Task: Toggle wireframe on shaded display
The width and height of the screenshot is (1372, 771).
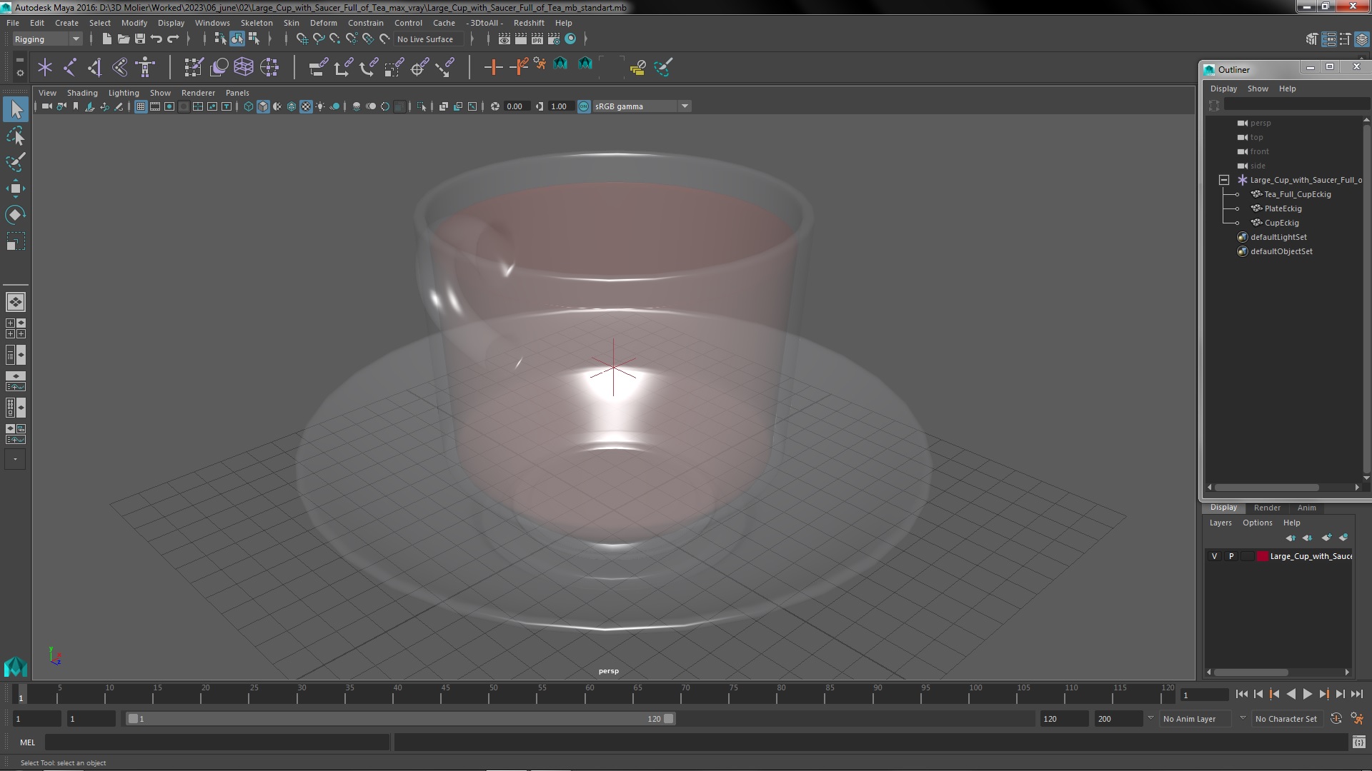Action: [292, 106]
